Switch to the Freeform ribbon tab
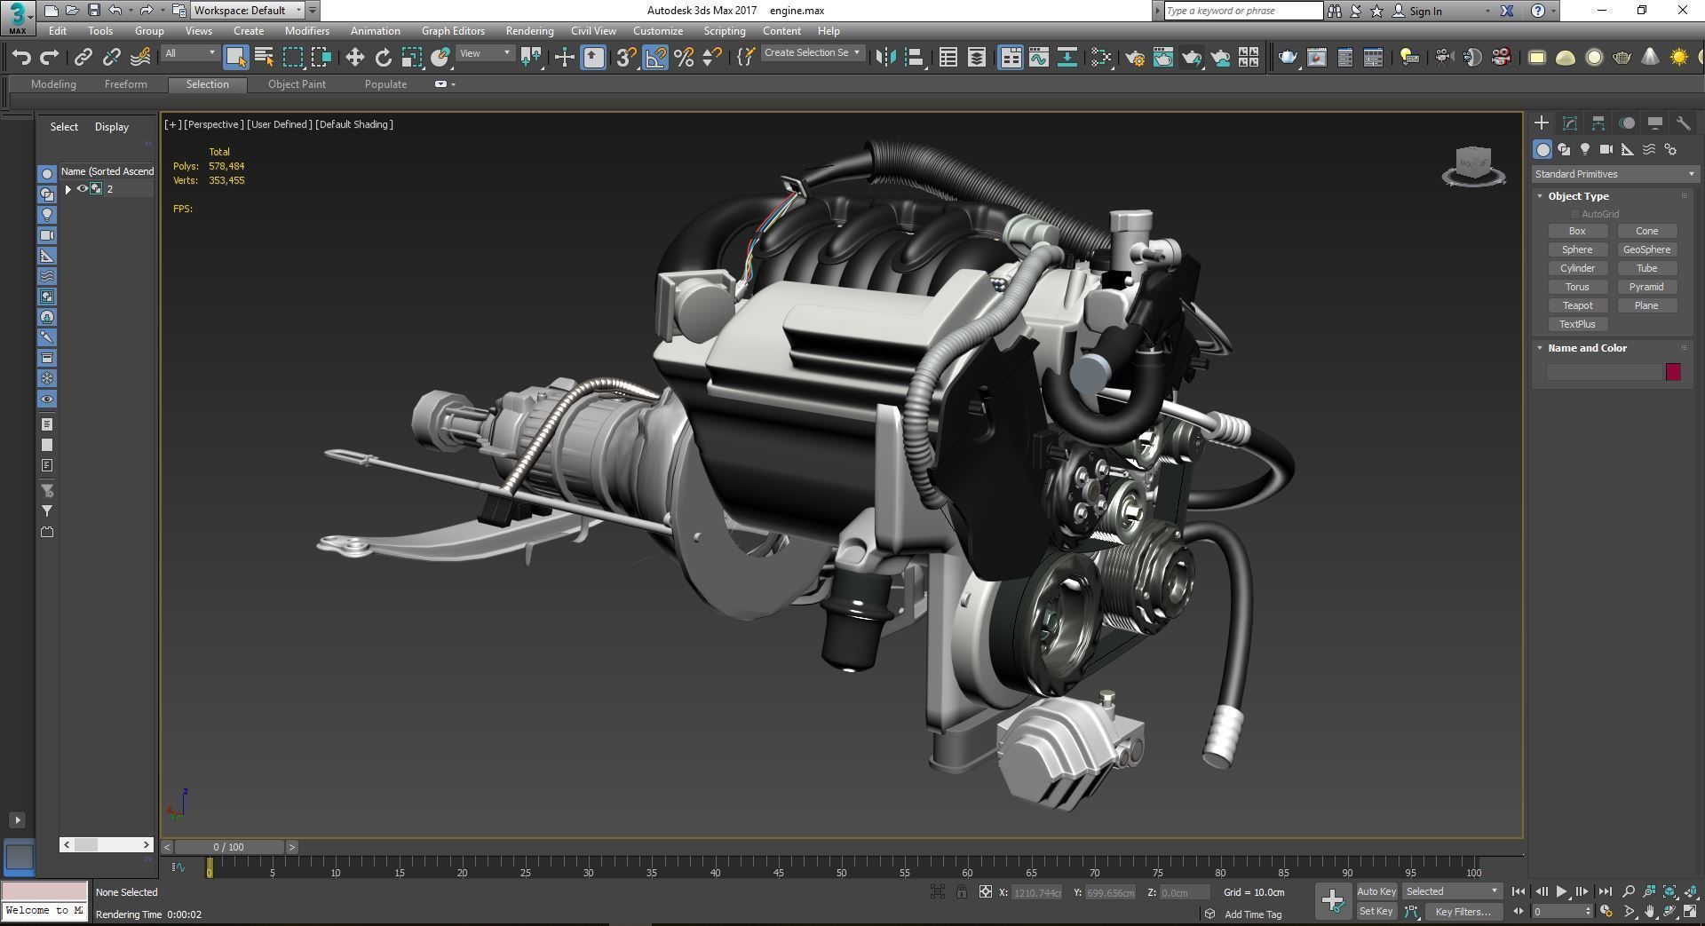Screen dimensions: 1705x926 click(126, 84)
